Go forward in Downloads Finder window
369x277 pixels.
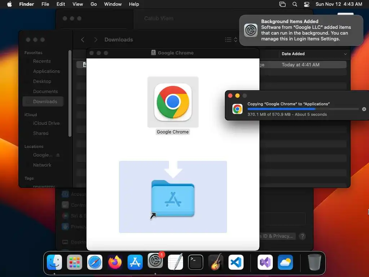click(x=95, y=40)
